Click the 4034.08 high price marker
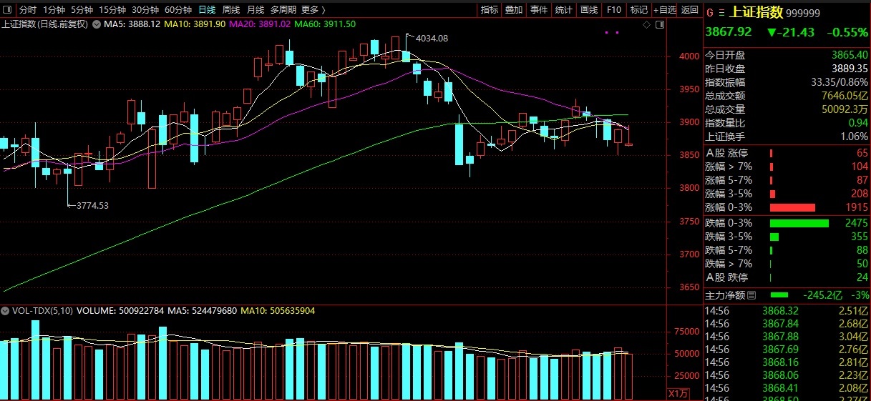Screen dimensions: 871x401 [x=431, y=38]
